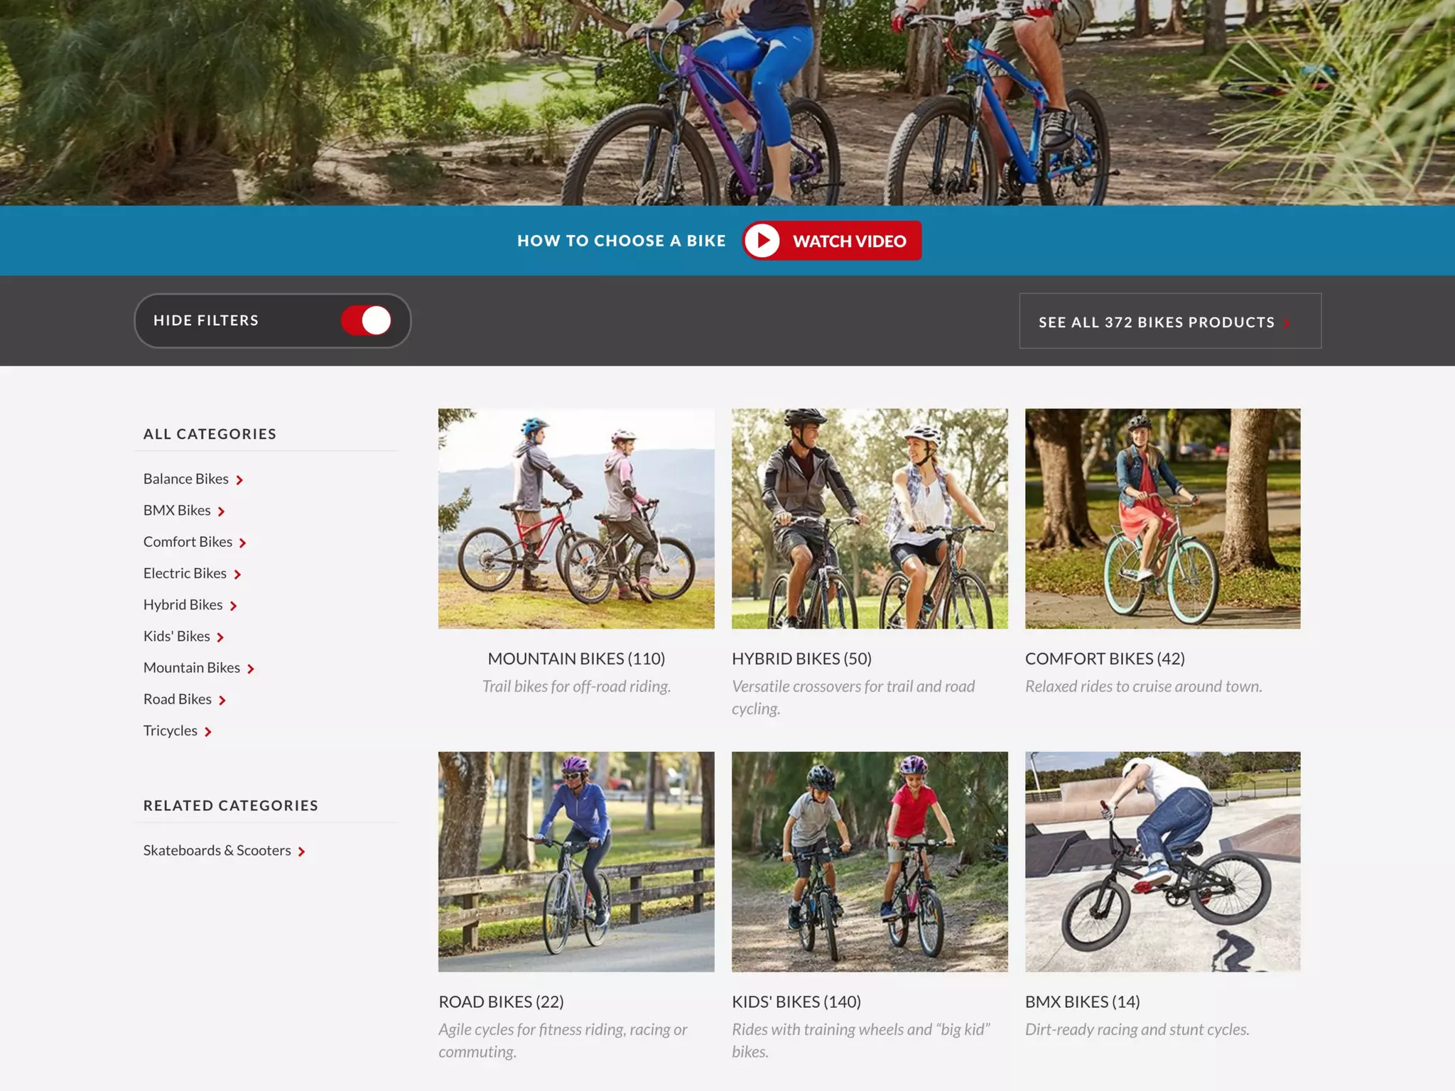The width and height of the screenshot is (1455, 1091).
Task: Click the red arrow in See All button
Action: [1286, 323]
